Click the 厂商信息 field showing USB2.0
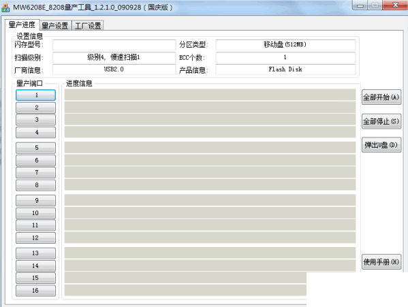This screenshot has height=307, width=408. 114,69
